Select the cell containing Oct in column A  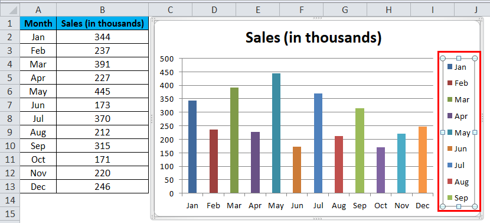38,160
